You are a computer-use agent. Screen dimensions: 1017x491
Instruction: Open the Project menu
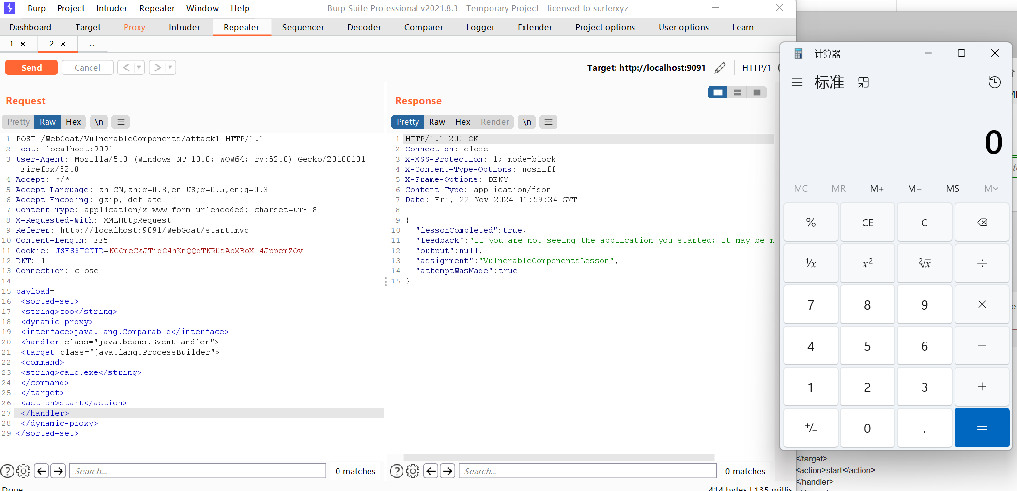pyautogui.click(x=71, y=8)
